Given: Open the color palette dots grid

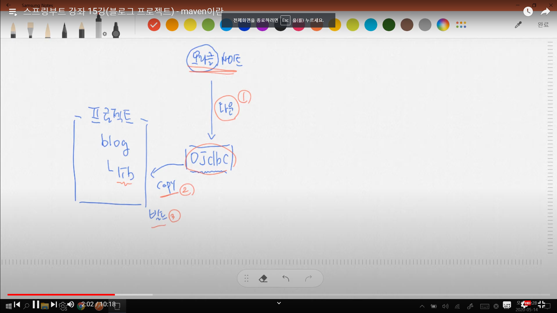Looking at the screenshot, I should pyautogui.click(x=461, y=25).
